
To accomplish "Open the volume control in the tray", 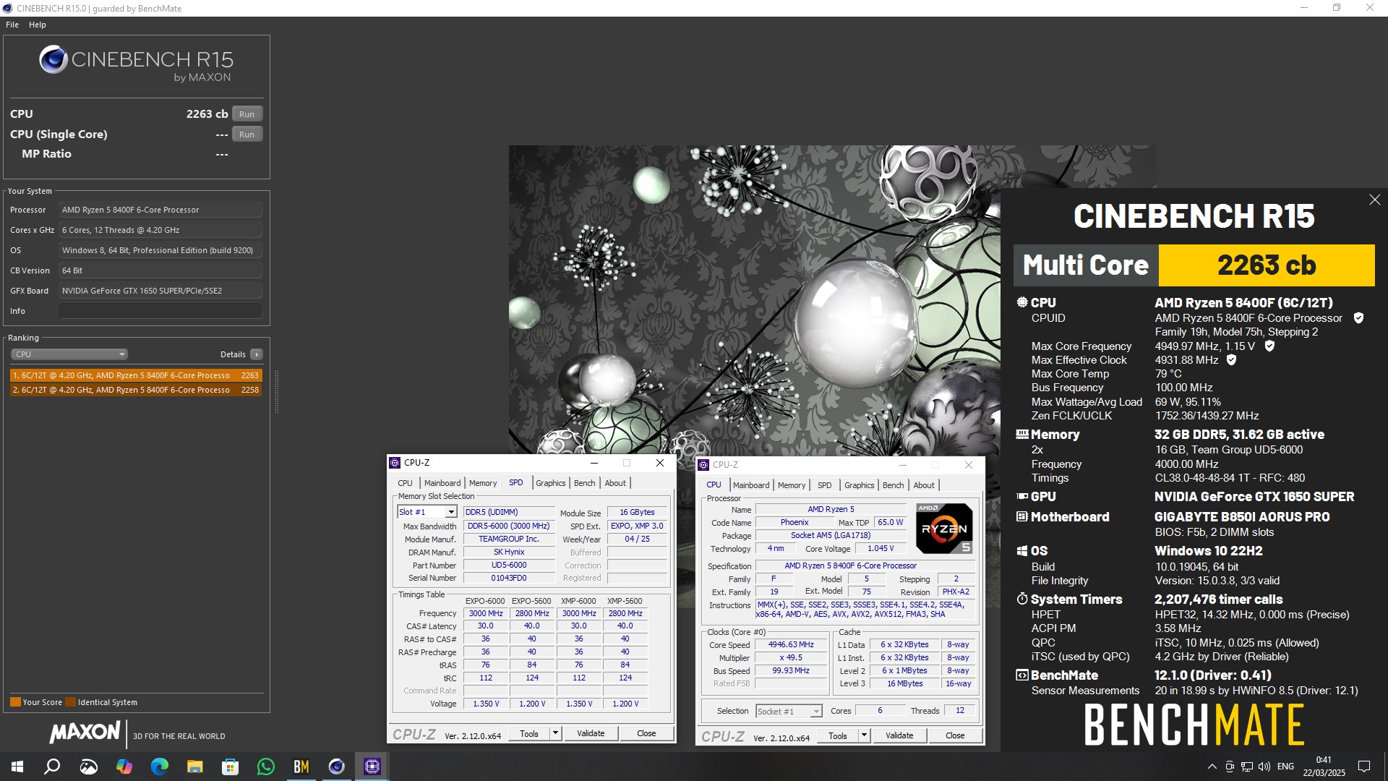I will pyautogui.click(x=1264, y=767).
